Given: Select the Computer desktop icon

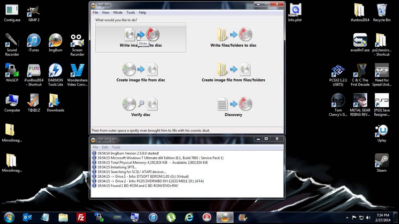Looking at the screenshot, I should (12, 103).
